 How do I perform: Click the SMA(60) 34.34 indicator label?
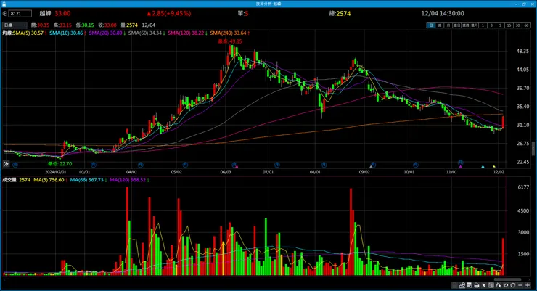(x=147, y=33)
